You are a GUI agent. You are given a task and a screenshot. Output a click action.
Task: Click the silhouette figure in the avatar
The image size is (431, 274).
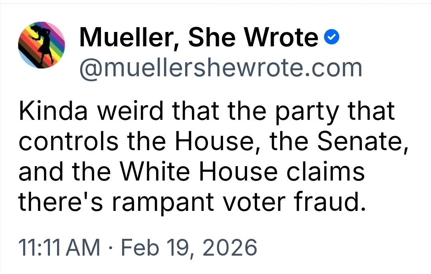point(44,44)
